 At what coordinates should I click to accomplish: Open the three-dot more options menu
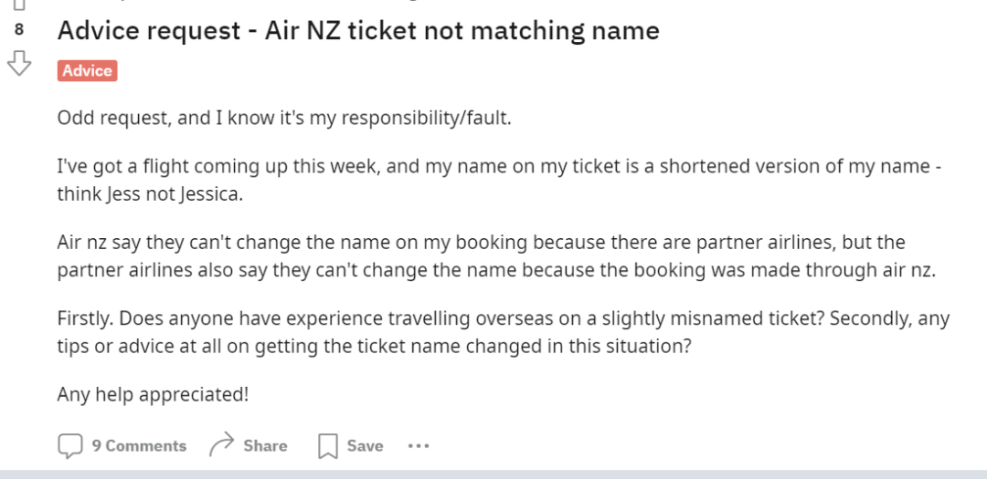pos(419,446)
